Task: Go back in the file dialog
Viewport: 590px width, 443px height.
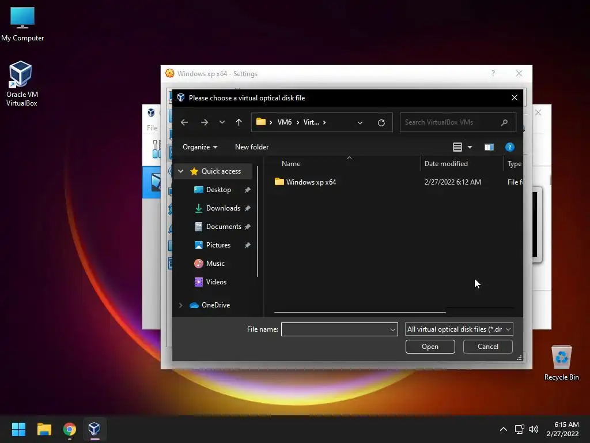Action: pos(184,122)
